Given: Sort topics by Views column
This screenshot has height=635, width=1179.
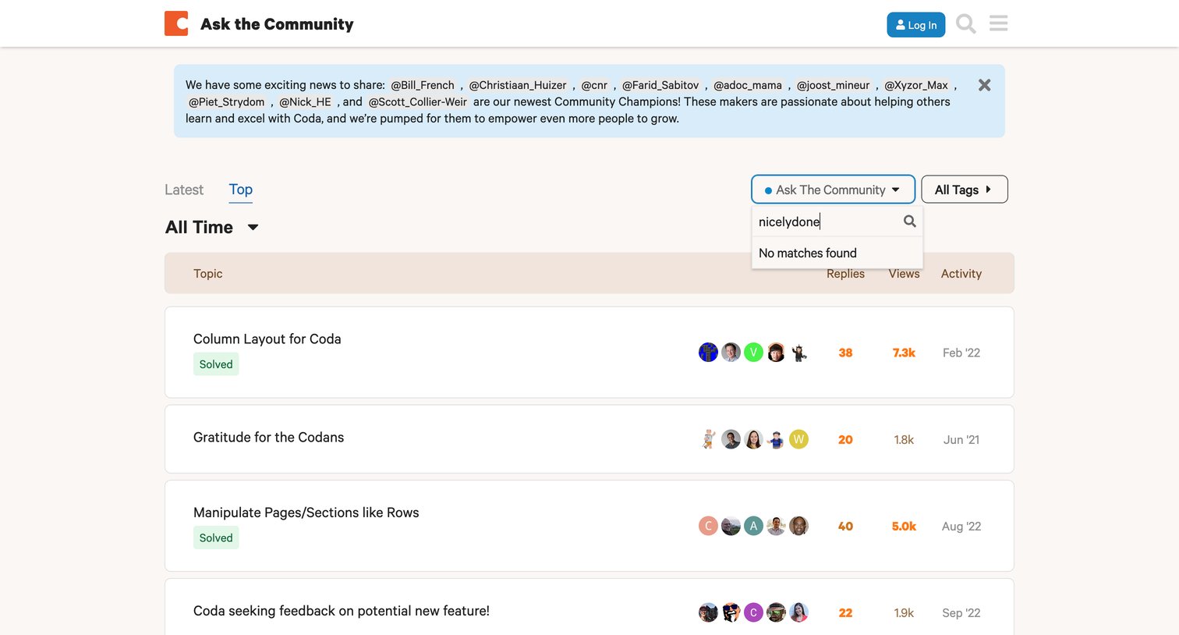Looking at the screenshot, I should point(904,274).
